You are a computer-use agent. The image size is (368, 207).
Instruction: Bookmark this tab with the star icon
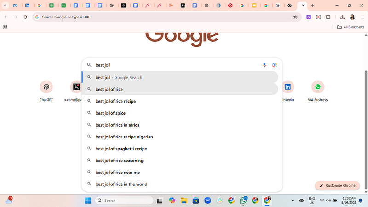point(295,17)
